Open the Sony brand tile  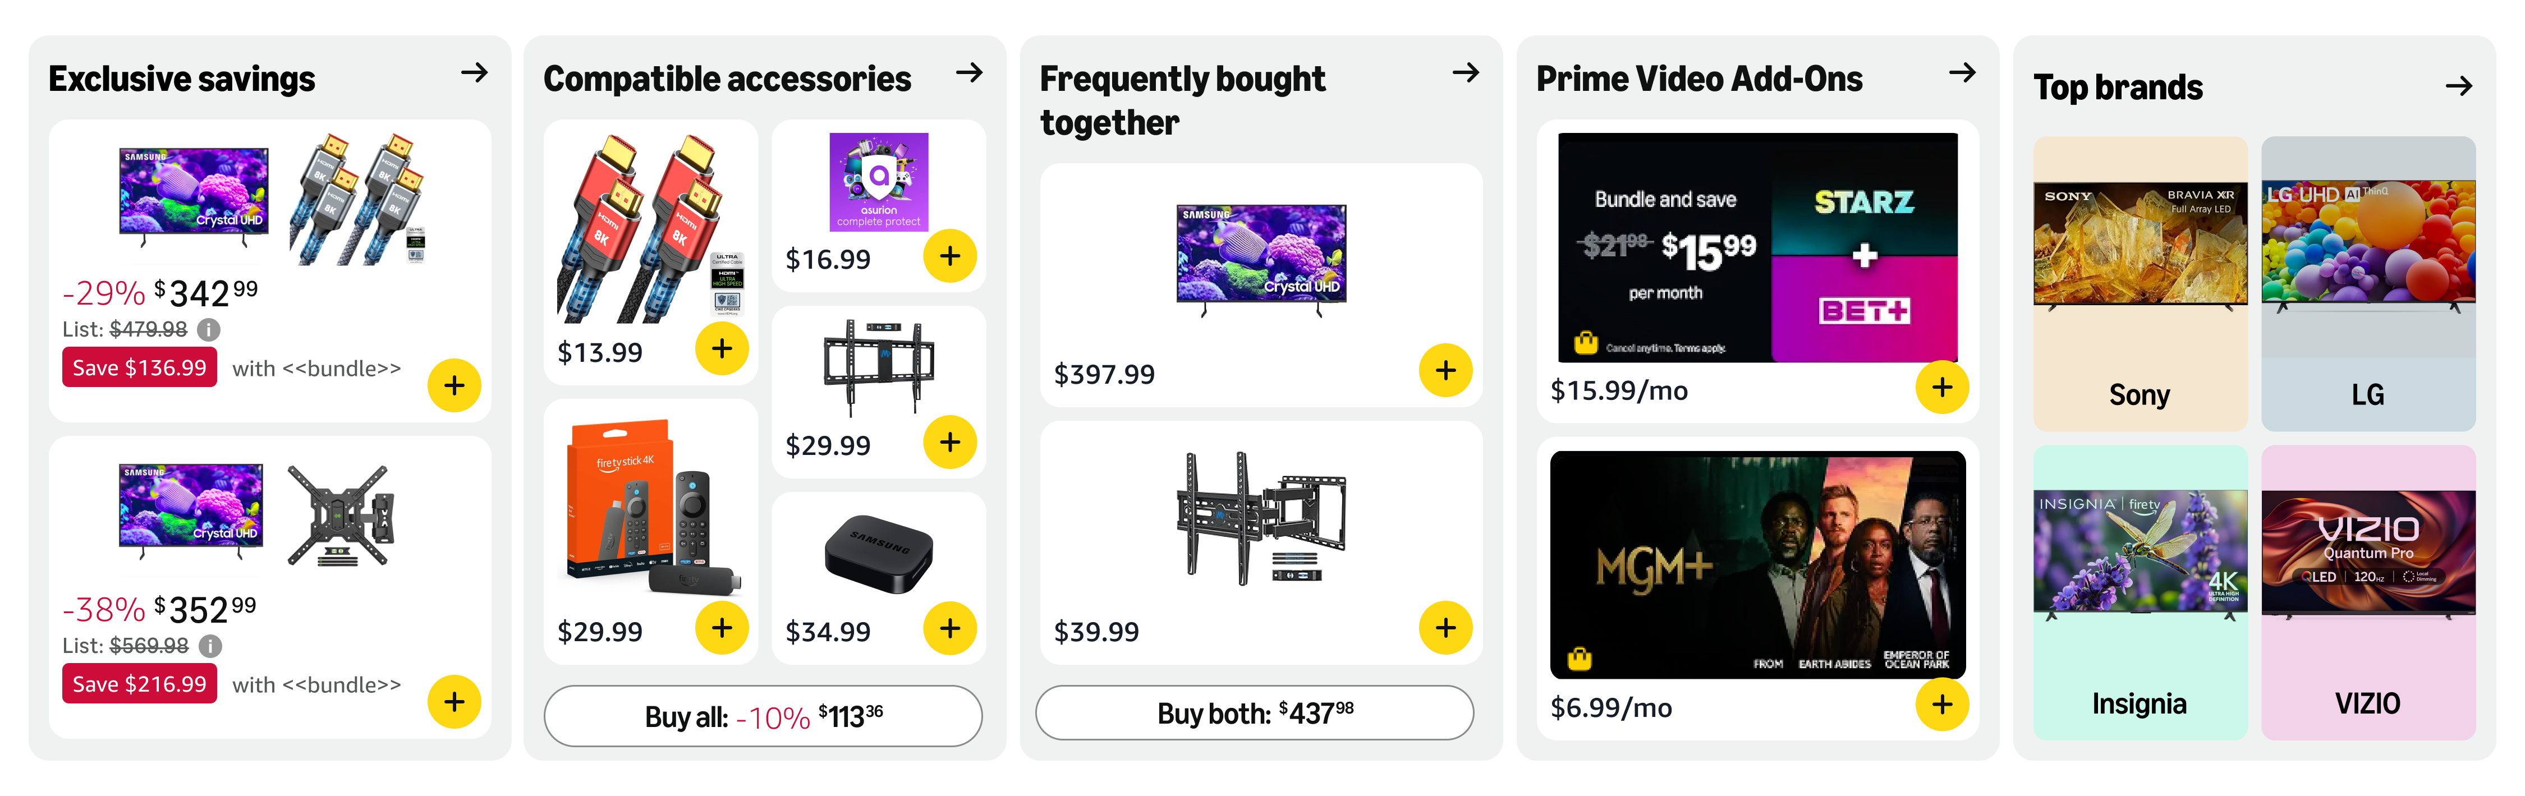pos(2140,284)
